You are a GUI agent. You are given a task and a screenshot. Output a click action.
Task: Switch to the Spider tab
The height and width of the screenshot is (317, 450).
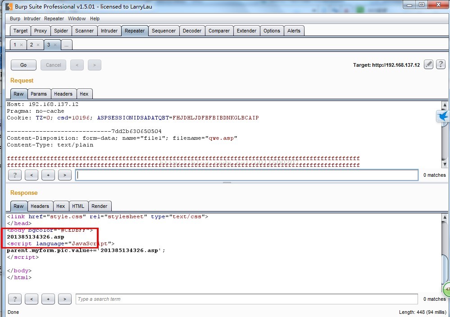(61, 31)
